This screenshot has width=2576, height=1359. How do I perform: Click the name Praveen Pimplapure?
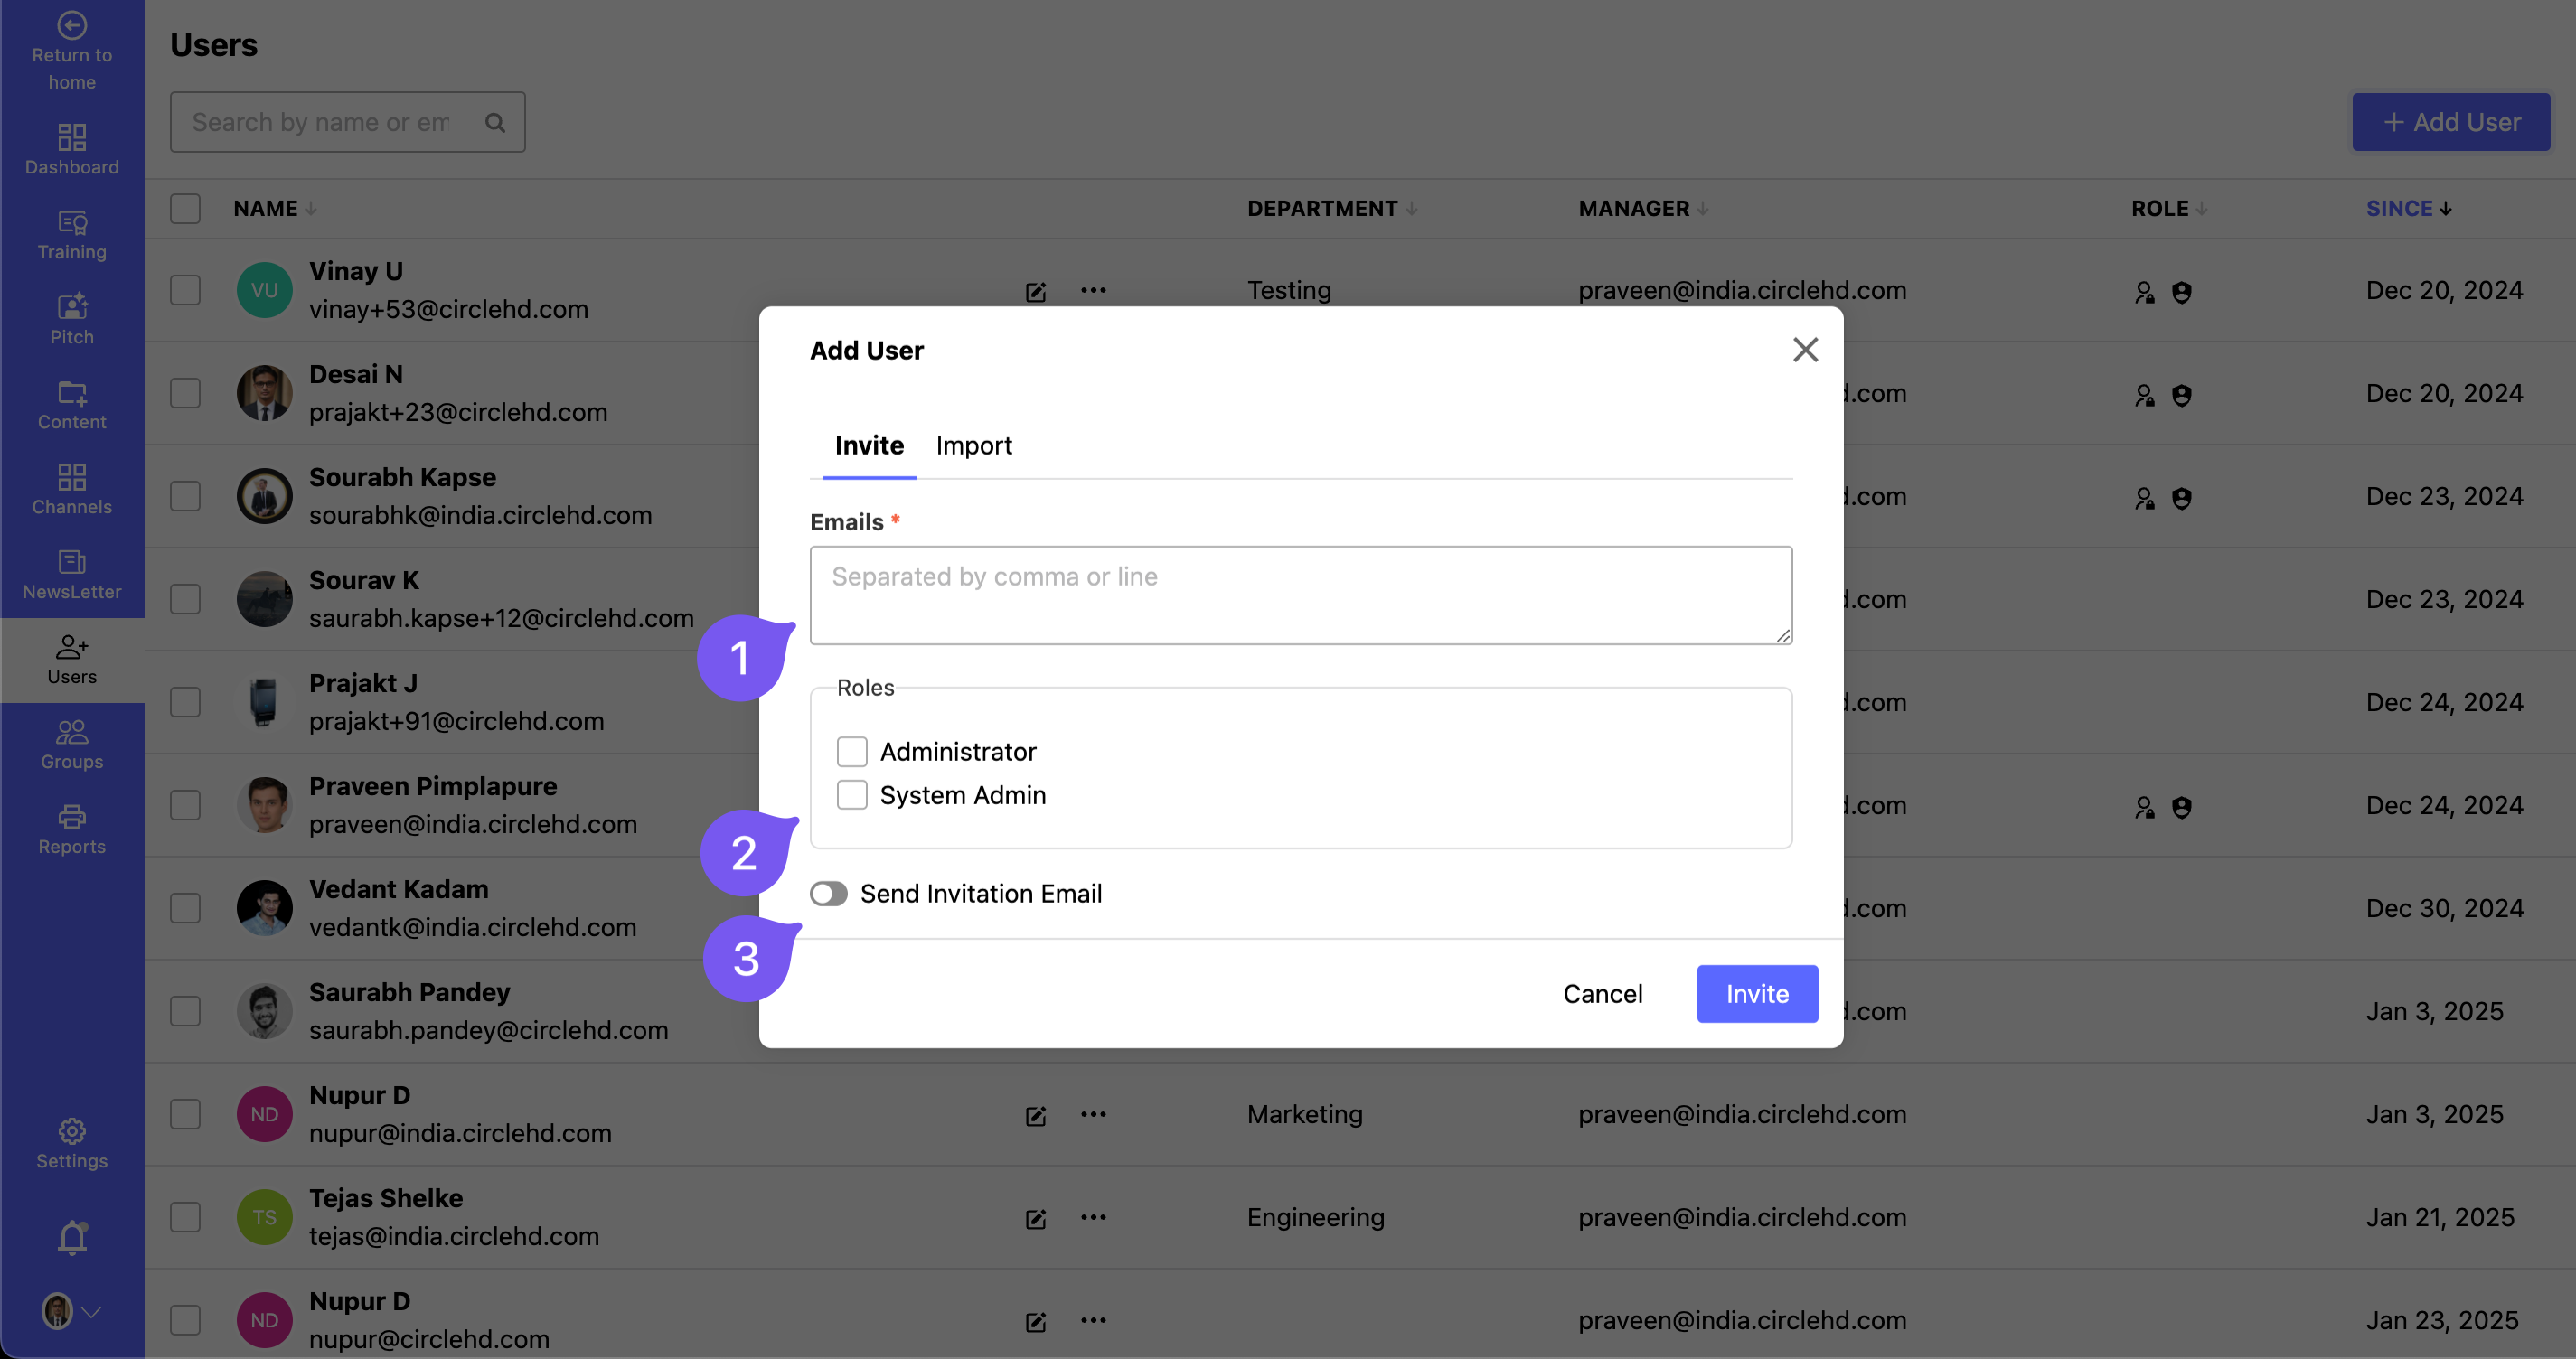[x=433, y=786]
